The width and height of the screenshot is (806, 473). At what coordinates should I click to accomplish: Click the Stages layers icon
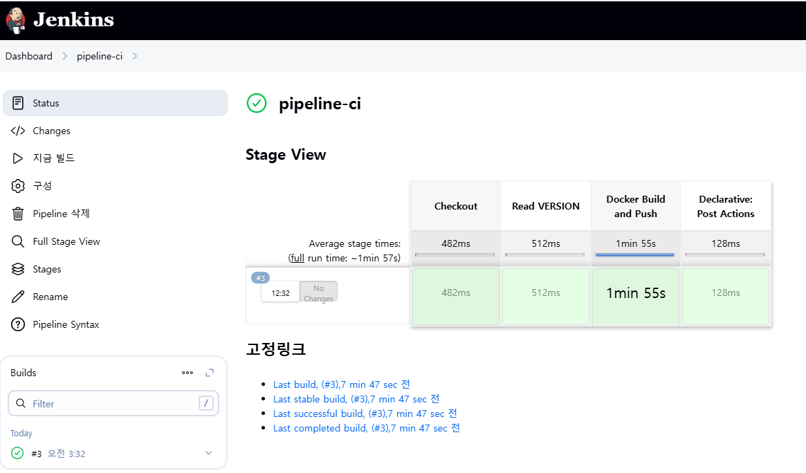click(18, 269)
